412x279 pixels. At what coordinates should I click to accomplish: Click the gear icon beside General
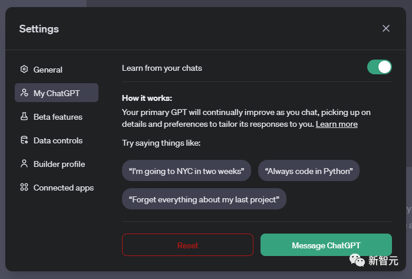click(24, 70)
